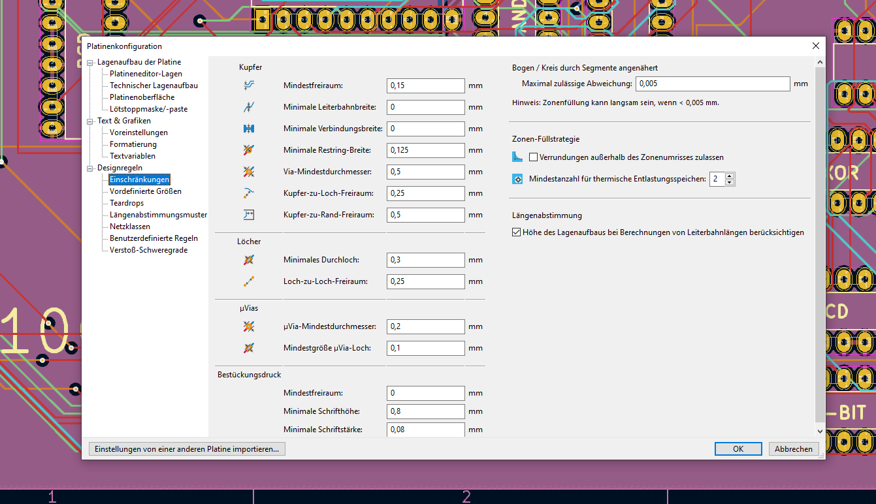Click the zone corner rounding icon
The height and width of the screenshot is (504, 876).
pos(518,157)
